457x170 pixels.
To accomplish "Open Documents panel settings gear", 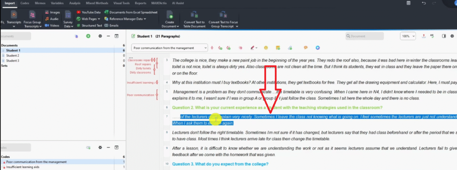I will coord(100,36).
